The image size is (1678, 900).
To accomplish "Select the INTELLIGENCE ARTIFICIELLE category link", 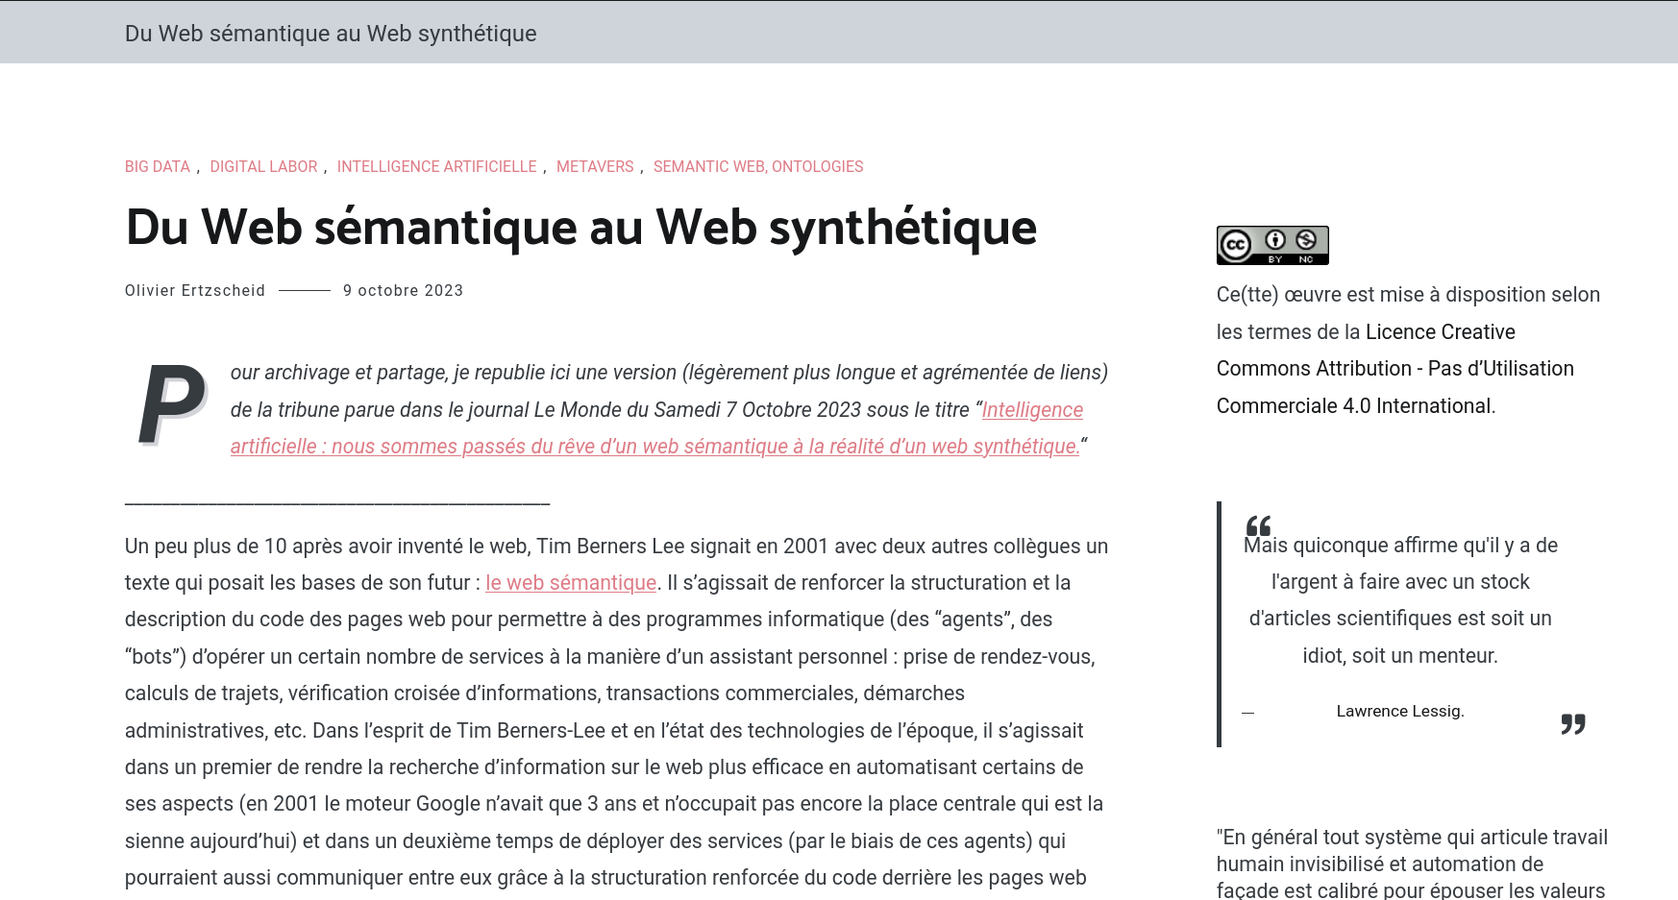I will pos(436,167).
